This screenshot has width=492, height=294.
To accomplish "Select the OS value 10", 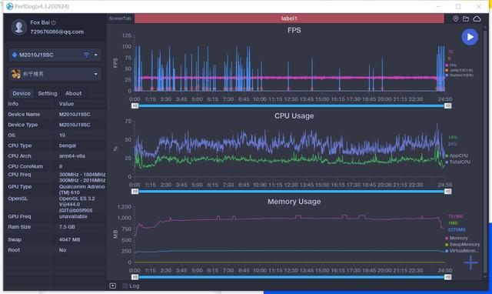I will pos(62,135).
